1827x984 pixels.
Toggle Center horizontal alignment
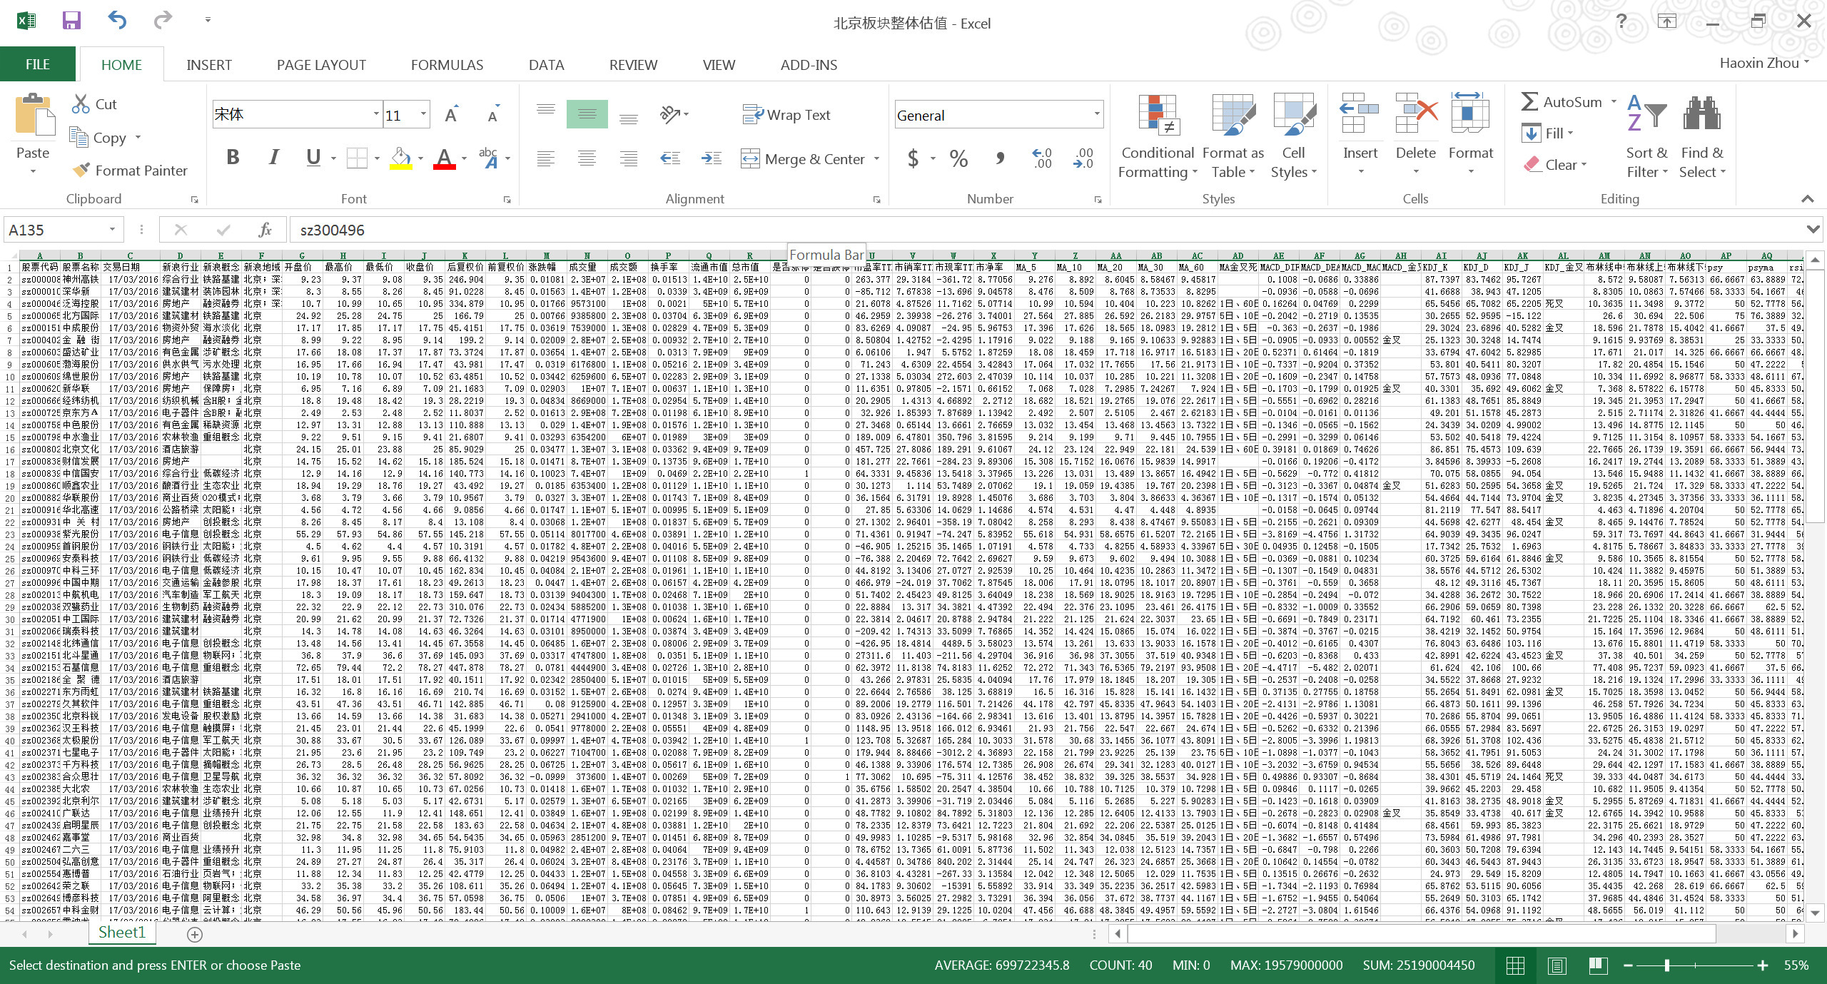(587, 158)
